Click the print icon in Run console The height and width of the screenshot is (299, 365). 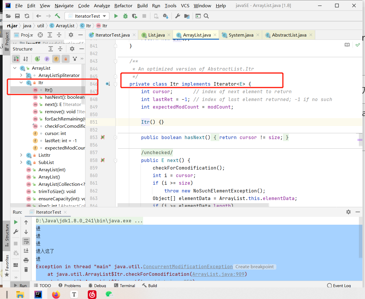coord(26,260)
